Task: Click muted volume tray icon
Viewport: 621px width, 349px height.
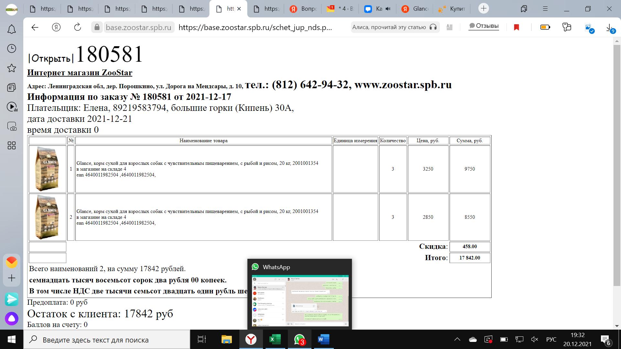Action: pos(535,340)
